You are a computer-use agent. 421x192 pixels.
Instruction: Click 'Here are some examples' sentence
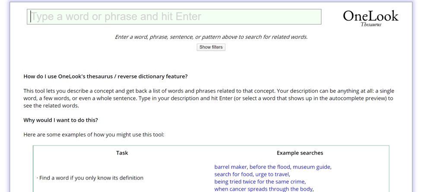[94, 135]
